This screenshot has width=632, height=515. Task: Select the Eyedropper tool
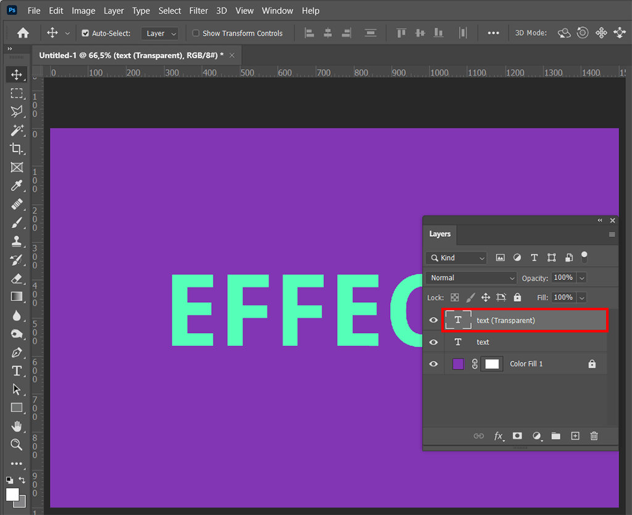click(17, 186)
